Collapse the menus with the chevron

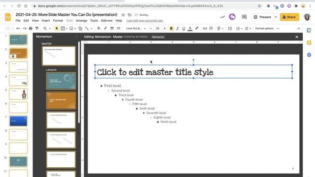point(299,29)
